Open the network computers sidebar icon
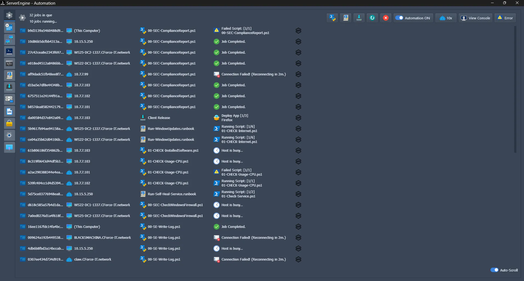Viewport: 524px width, 281px height. click(x=9, y=39)
